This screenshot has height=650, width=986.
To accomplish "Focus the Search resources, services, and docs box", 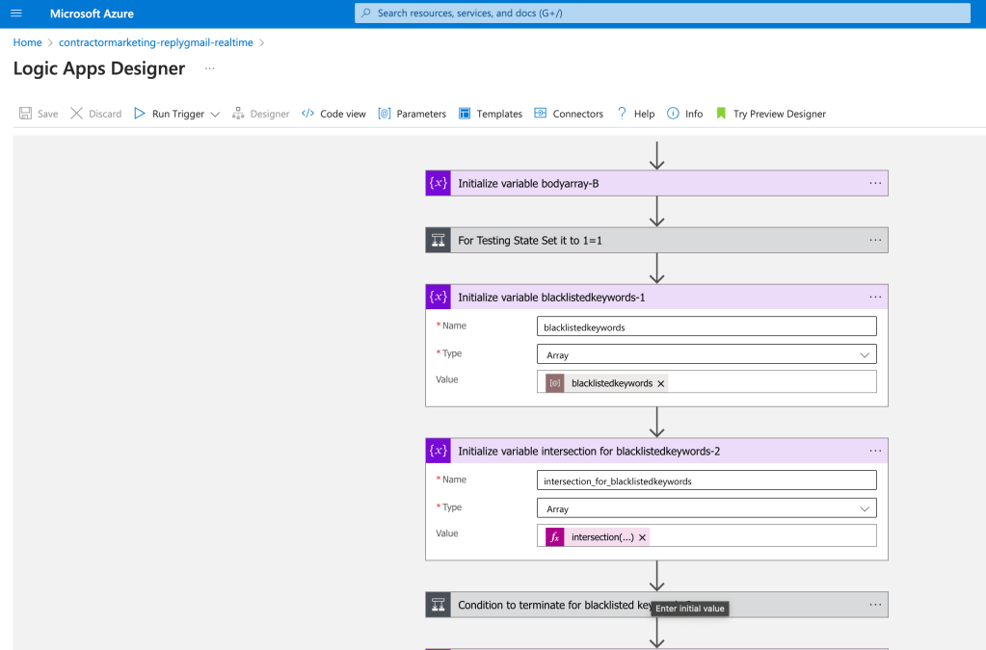I will [662, 13].
